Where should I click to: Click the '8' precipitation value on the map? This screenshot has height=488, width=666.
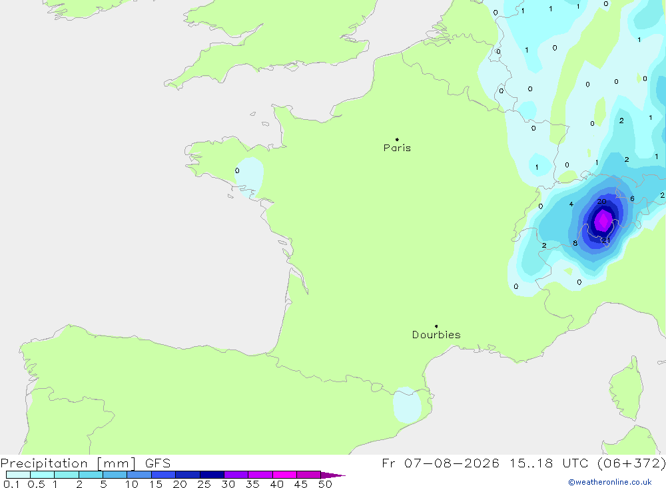(x=575, y=244)
